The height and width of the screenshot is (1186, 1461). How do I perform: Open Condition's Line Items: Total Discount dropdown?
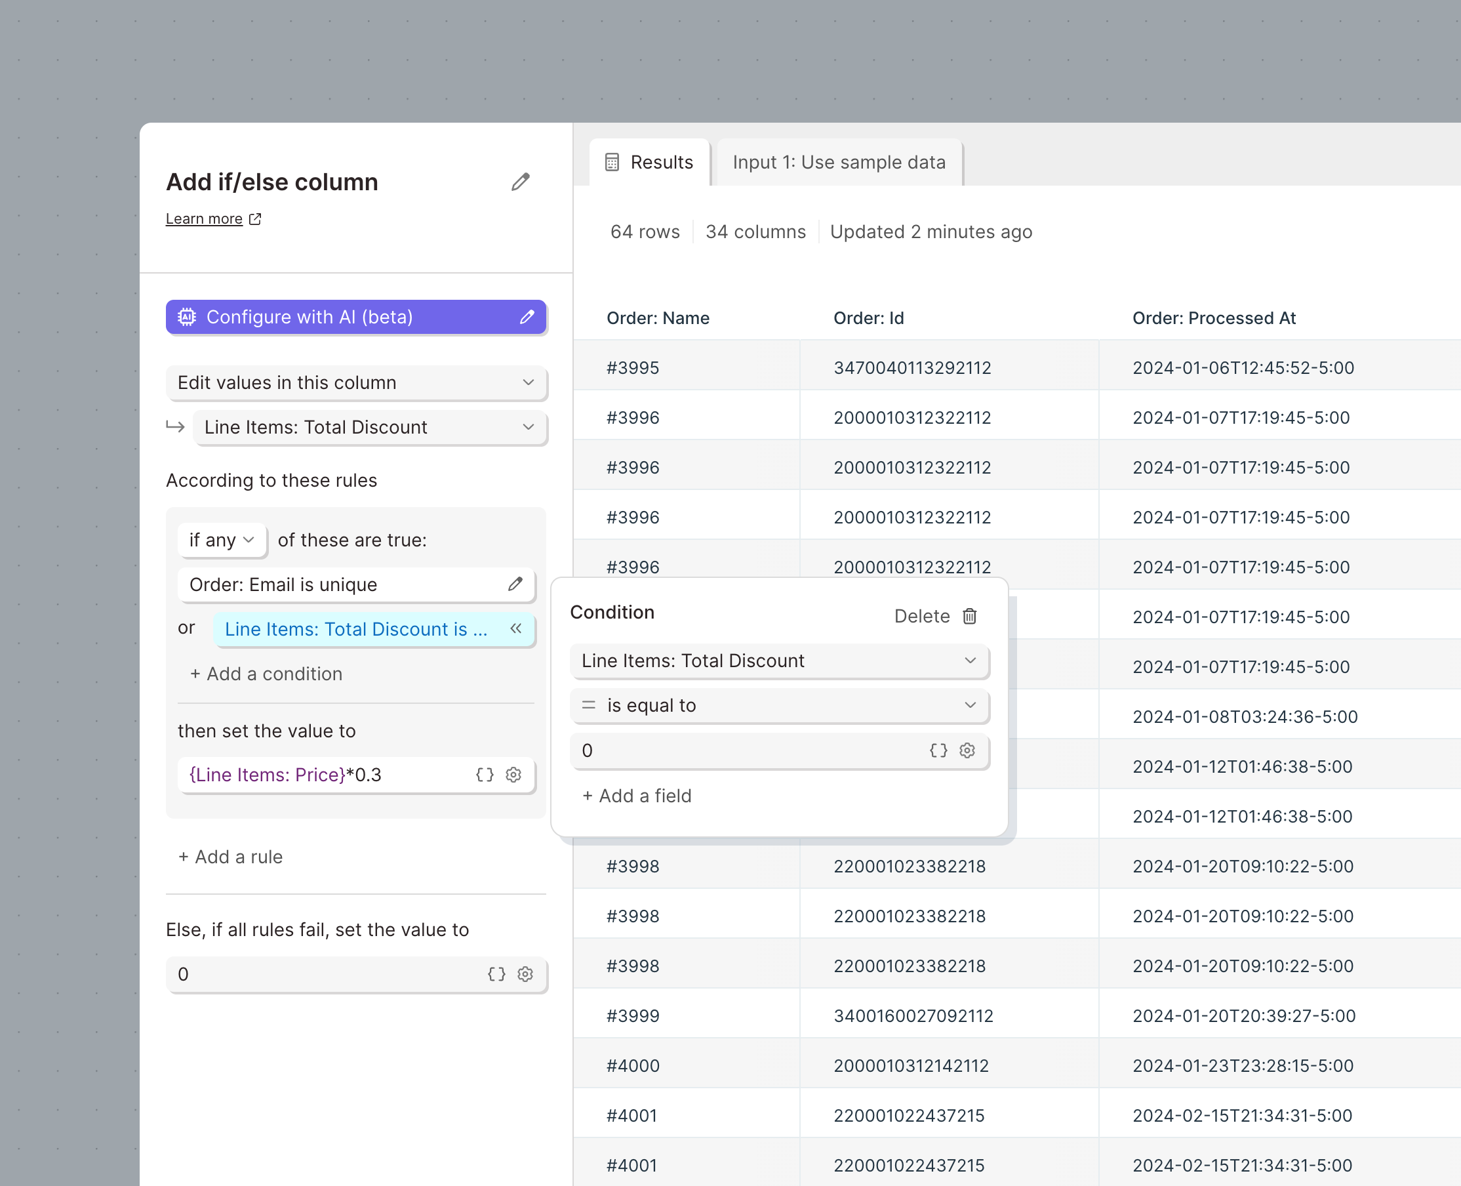pyautogui.click(x=778, y=661)
